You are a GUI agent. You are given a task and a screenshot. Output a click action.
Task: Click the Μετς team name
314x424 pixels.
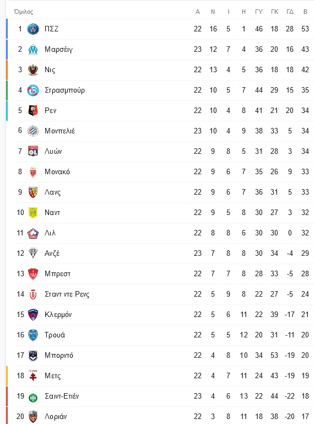pyautogui.click(x=53, y=376)
